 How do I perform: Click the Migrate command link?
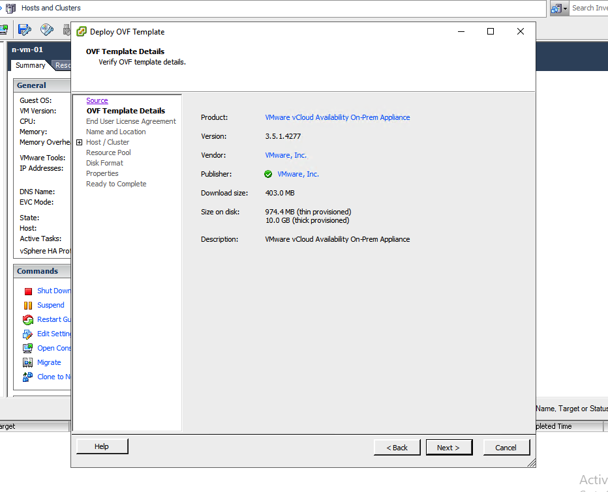pyautogui.click(x=49, y=362)
